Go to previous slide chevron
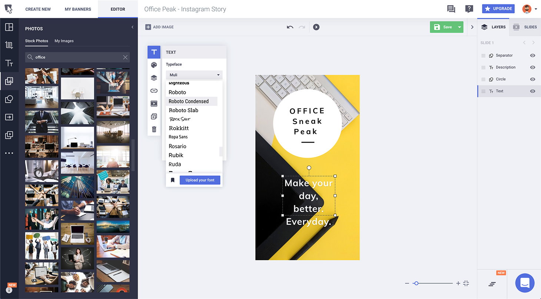Viewport: 541px width, 299px height. coord(524,43)
